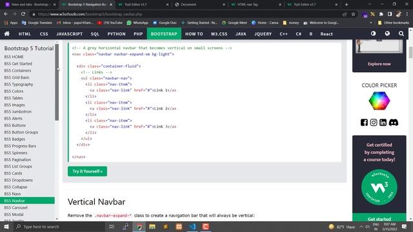Select BOOTSTRAP in the top navigation
Screen dimensions: 413x232
[164, 34]
